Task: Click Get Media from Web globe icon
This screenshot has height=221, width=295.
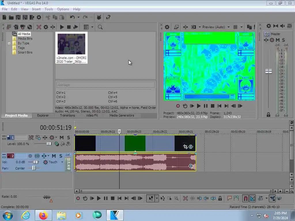Action: 30,27
